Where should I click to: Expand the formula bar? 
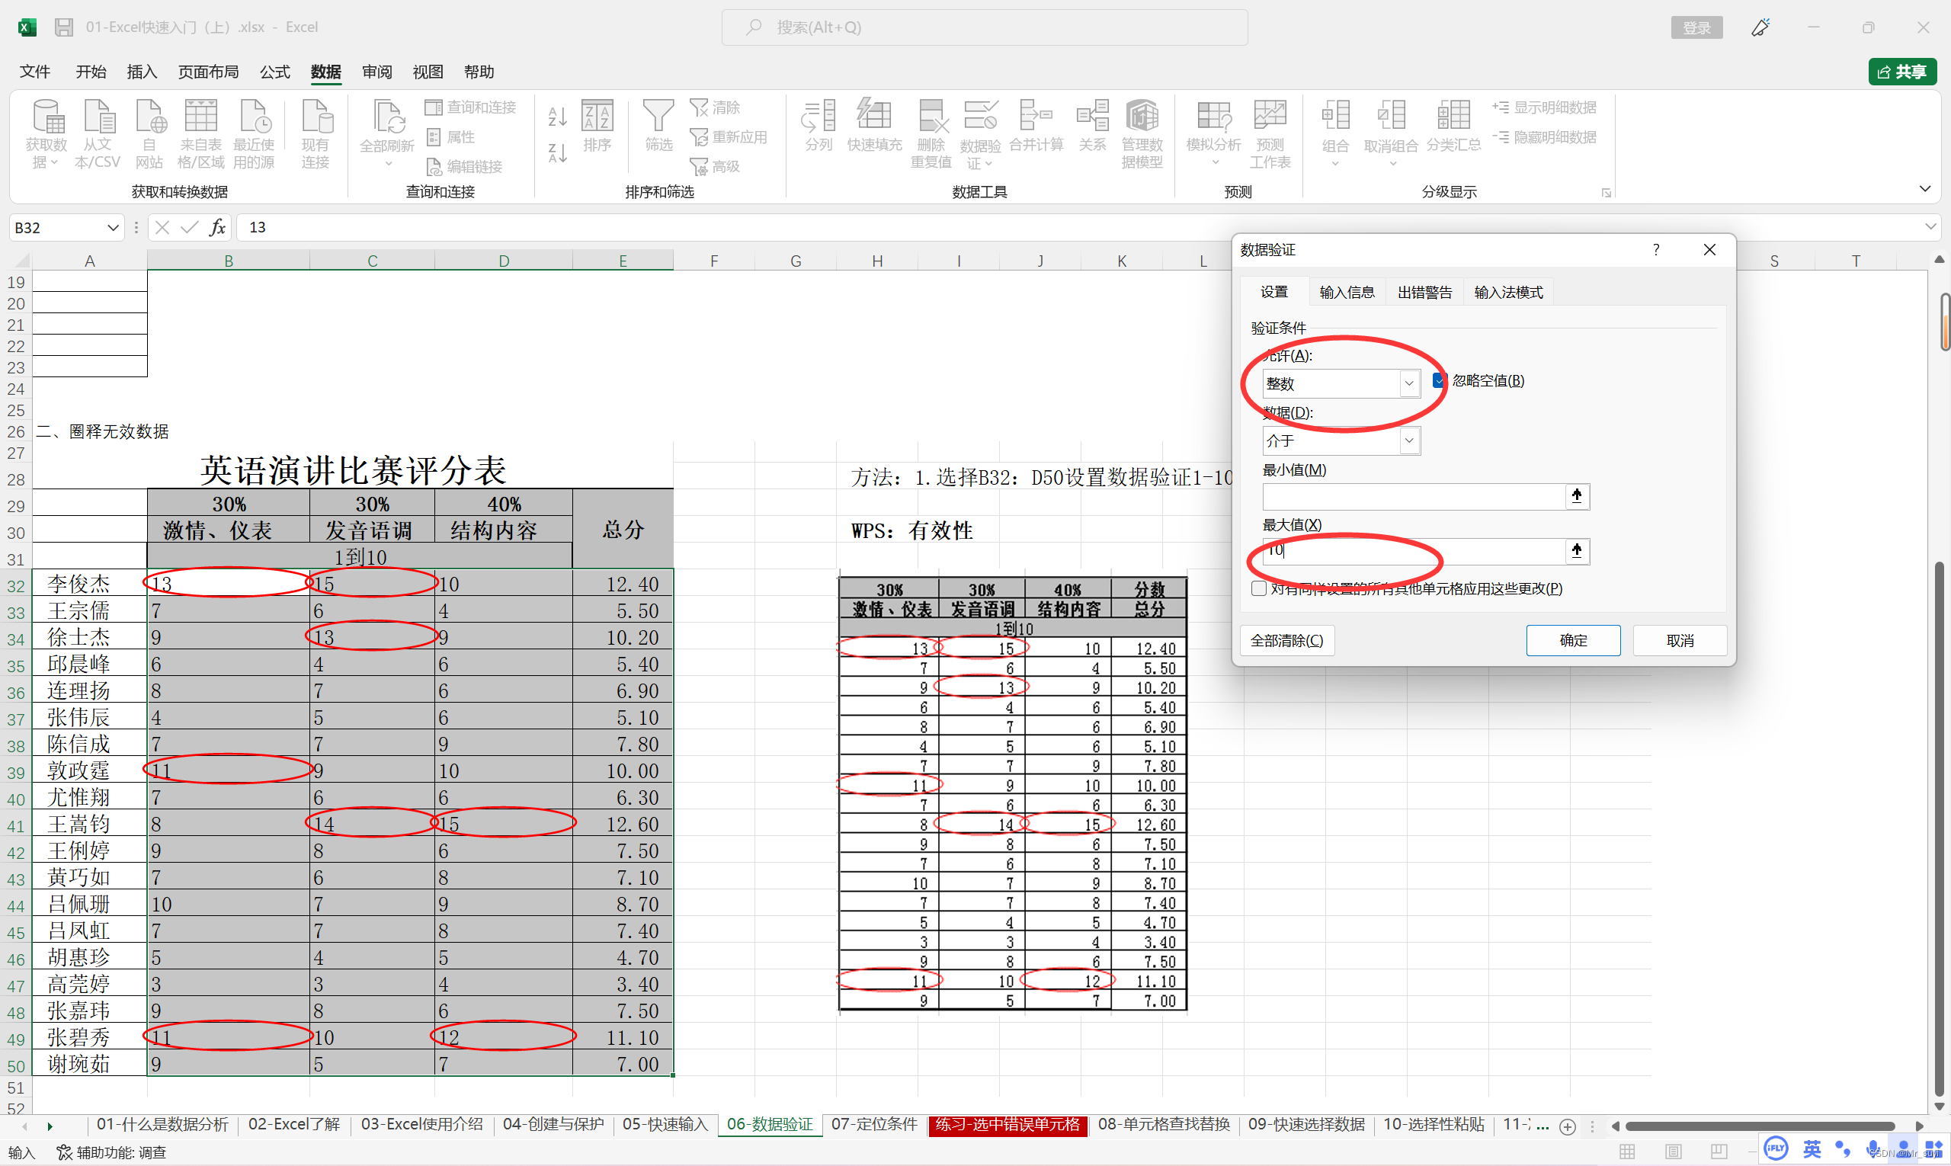pyautogui.click(x=1930, y=227)
